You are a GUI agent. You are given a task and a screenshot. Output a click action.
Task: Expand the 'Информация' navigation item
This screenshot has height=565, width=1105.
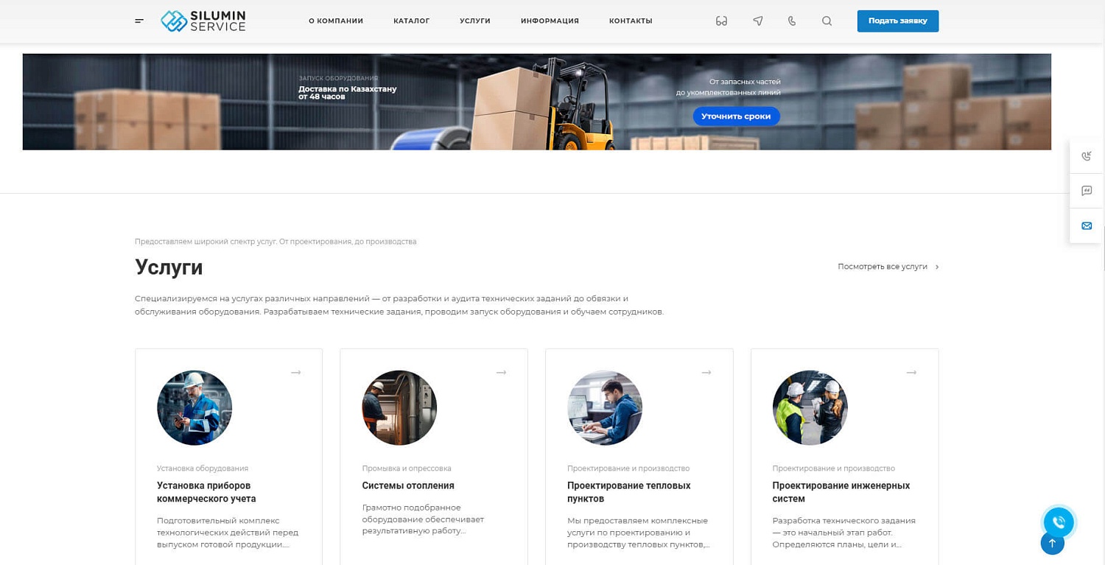click(x=550, y=21)
